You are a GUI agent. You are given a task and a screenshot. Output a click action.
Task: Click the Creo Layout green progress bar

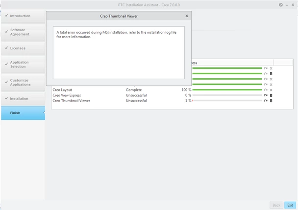pos(227,90)
